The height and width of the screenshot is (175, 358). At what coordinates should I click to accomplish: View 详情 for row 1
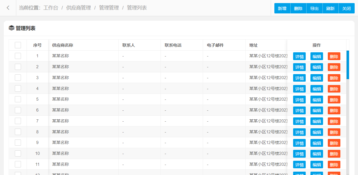299,56
